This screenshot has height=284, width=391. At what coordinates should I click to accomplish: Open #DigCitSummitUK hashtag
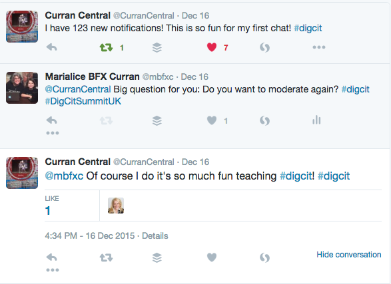(x=83, y=101)
